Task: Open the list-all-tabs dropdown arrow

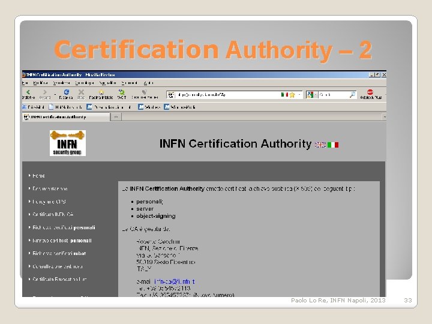Action: [x=384, y=117]
